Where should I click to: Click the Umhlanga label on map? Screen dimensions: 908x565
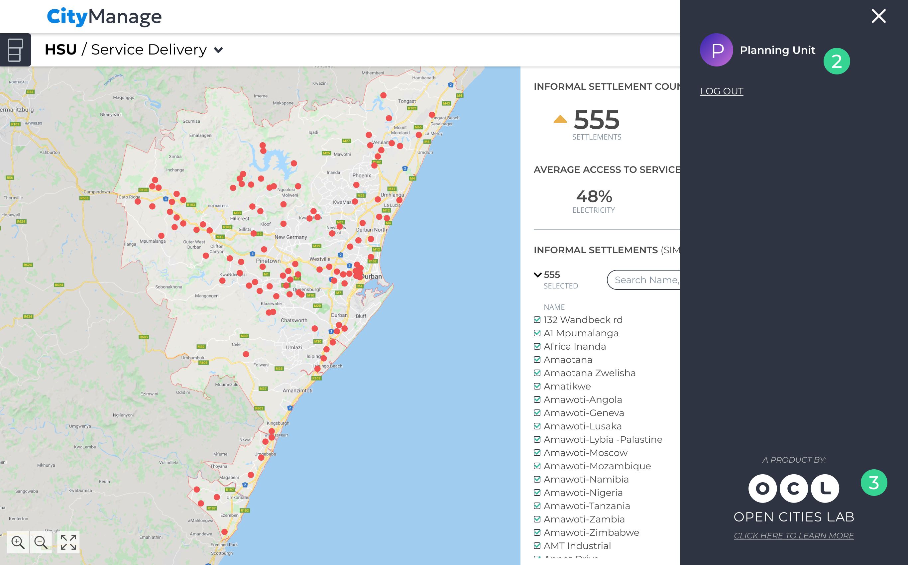392,195
